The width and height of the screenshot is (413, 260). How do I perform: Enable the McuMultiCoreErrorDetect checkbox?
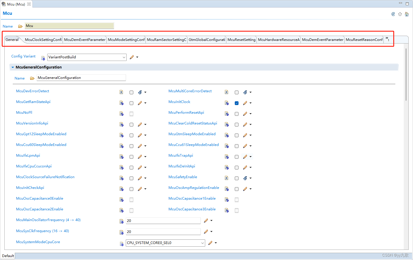(x=236, y=92)
